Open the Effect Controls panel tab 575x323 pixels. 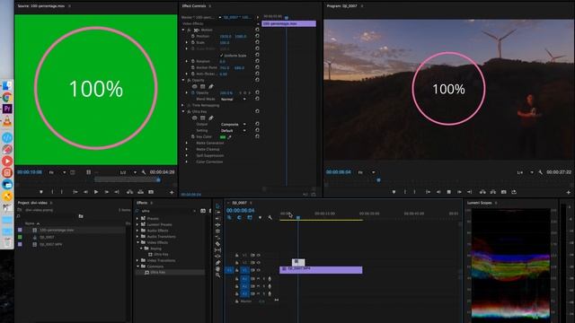point(194,6)
